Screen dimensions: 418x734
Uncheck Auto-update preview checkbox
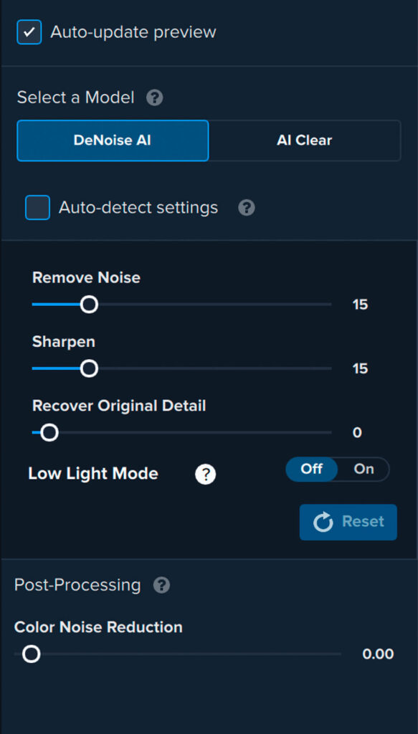29,32
